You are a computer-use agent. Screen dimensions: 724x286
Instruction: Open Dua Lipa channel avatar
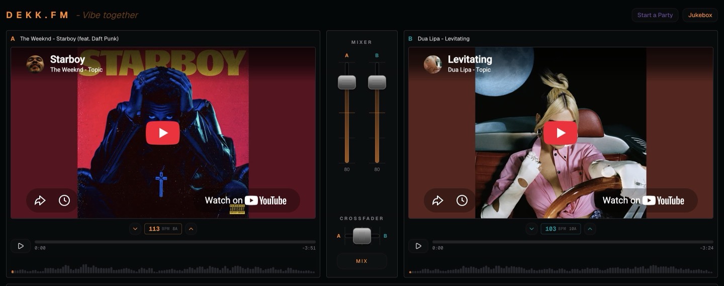pyautogui.click(x=433, y=64)
